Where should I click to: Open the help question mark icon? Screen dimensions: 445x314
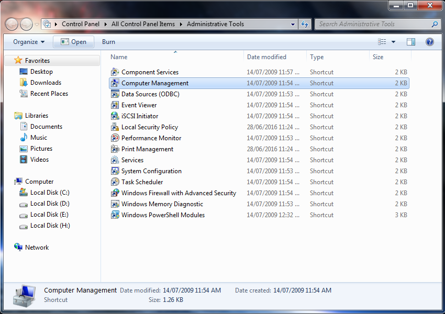430,42
